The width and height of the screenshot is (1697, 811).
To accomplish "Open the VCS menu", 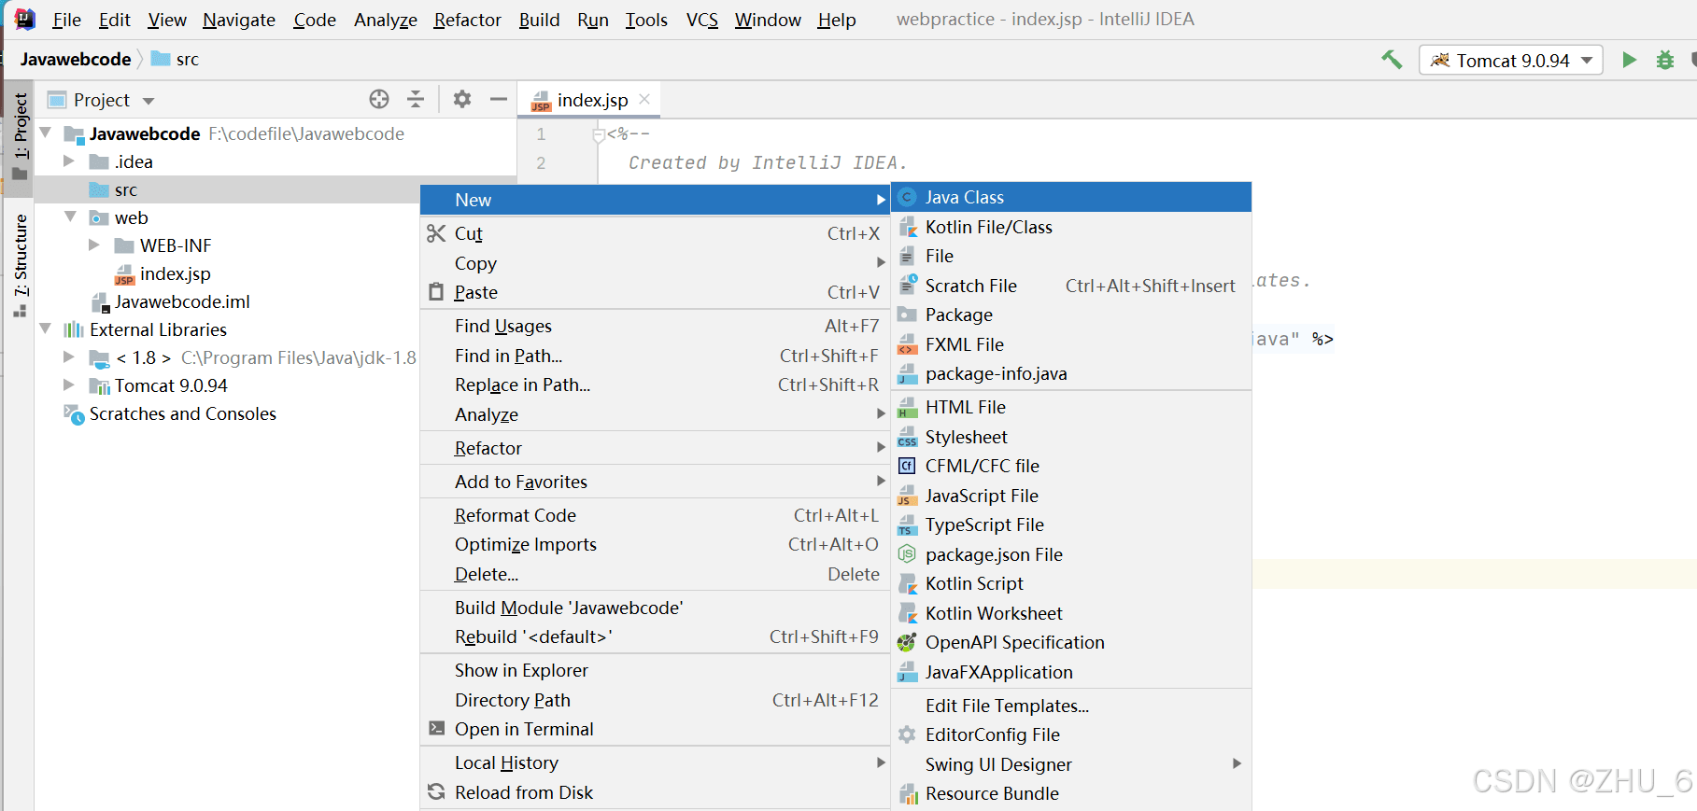I will point(702,20).
